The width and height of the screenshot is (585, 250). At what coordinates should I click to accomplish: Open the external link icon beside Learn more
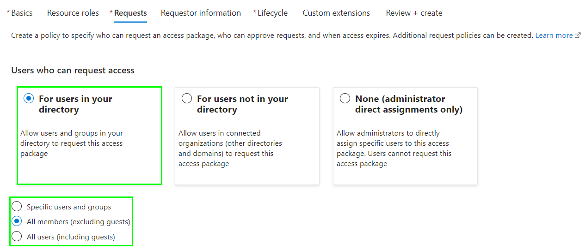click(578, 36)
